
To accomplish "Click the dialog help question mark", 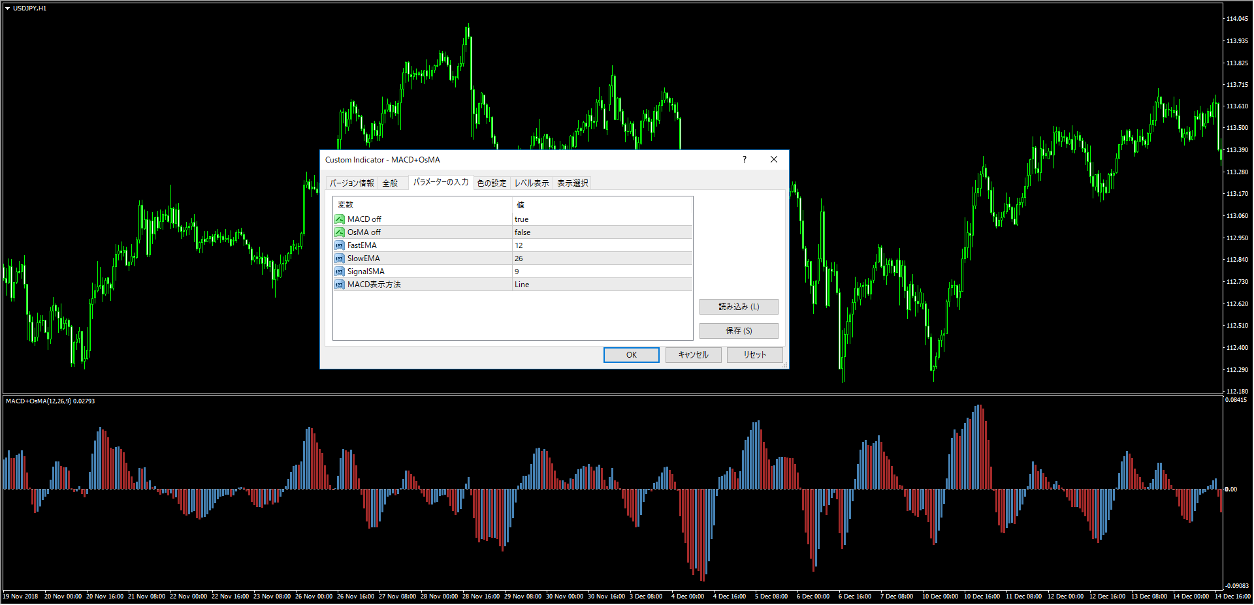I will click(745, 159).
